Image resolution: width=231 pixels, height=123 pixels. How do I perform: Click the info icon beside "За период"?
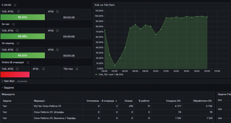(18, 43)
